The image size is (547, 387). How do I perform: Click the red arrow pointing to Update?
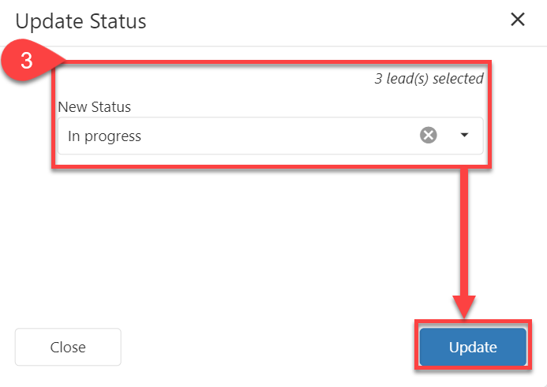click(465, 236)
